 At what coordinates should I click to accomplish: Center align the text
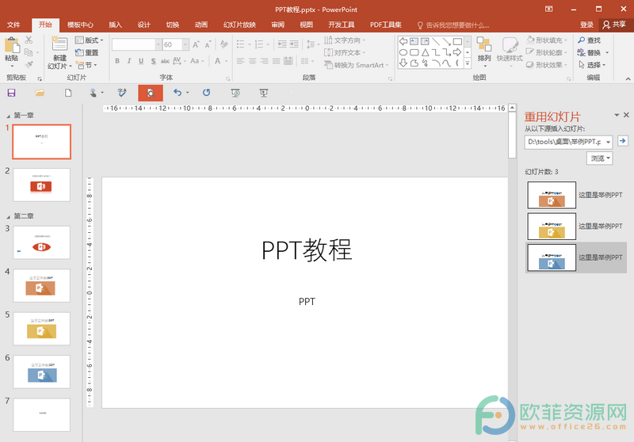click(x=252, y=61)
